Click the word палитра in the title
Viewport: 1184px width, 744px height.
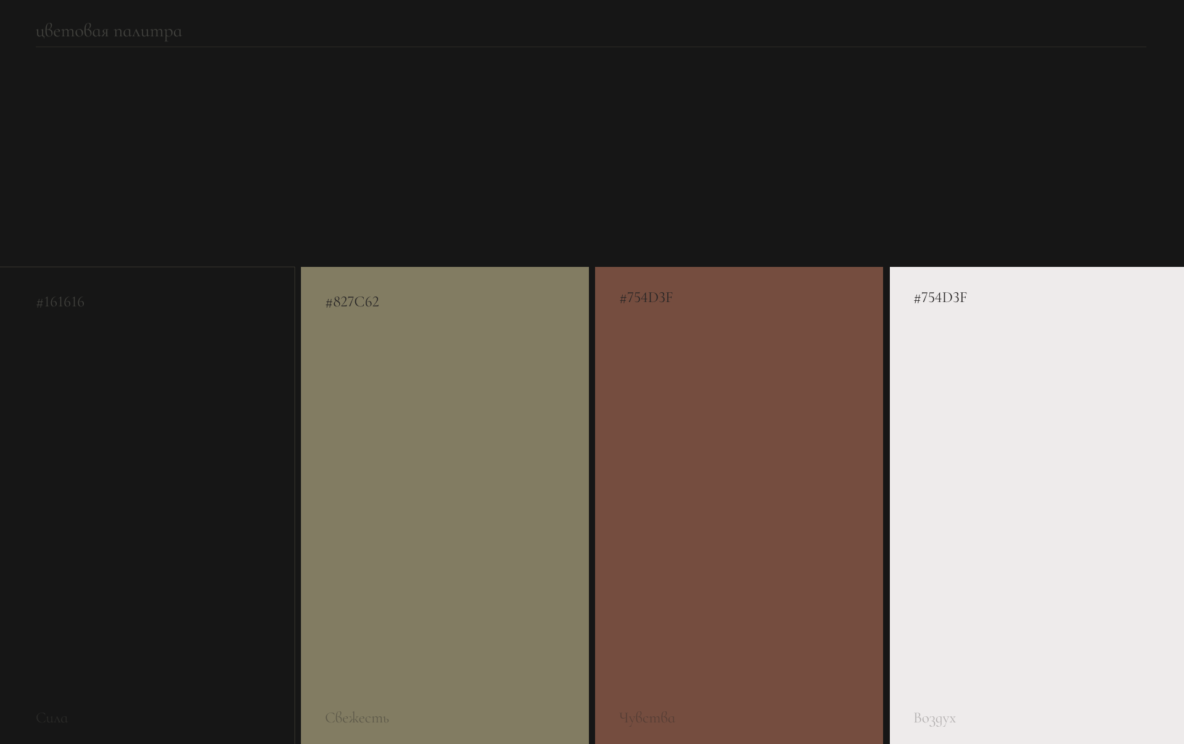point(148,31)
